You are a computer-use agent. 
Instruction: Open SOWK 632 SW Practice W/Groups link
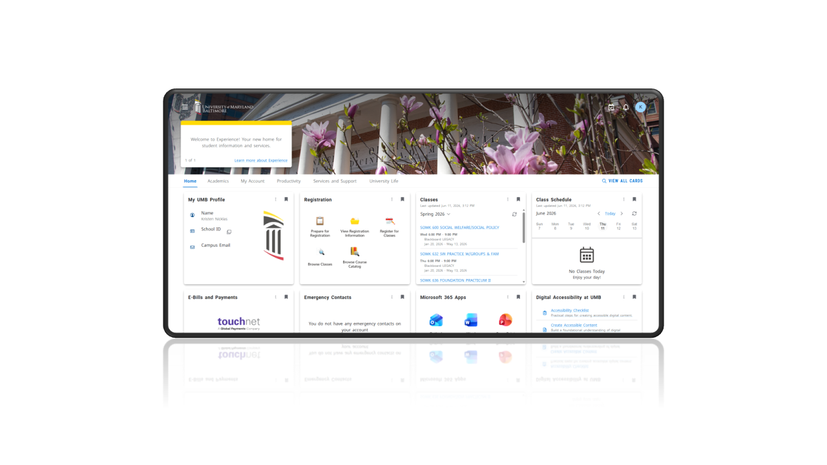459,254
